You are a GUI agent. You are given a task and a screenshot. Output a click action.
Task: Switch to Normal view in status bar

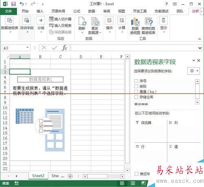[x=122, y=183]
